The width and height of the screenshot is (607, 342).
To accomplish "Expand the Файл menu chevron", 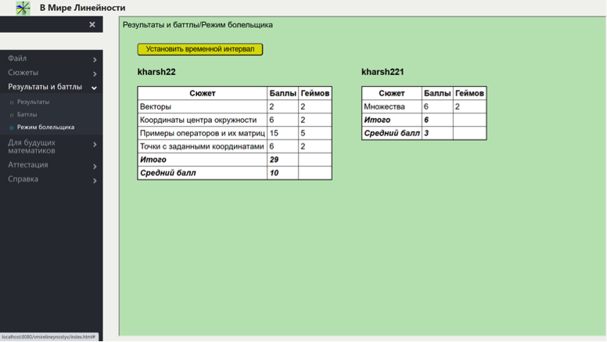I will click(95, 59).
